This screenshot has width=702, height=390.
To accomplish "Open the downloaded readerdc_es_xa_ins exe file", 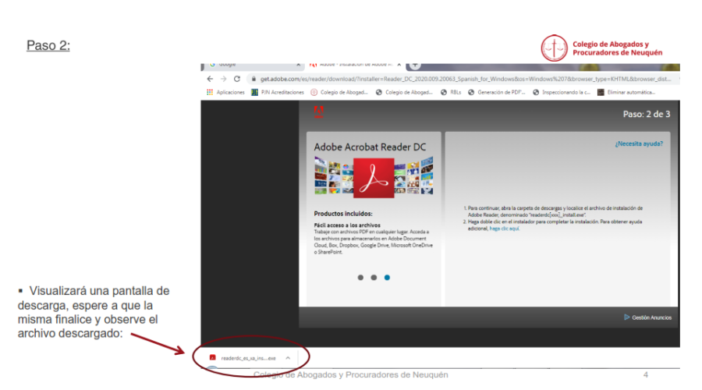I will (249, 358).
